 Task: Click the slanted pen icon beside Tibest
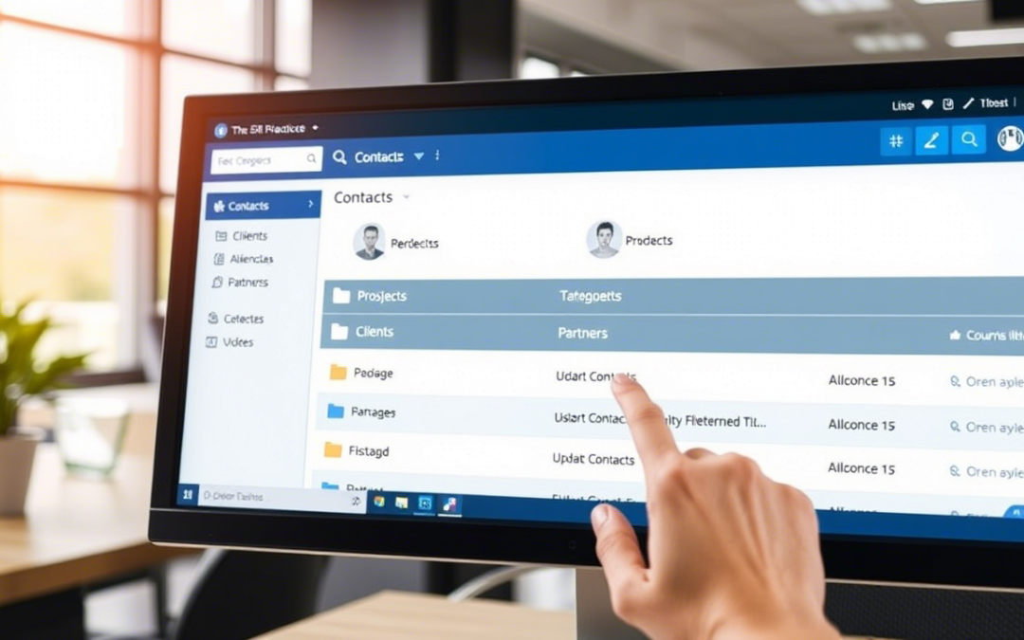(x=968, y=103)
